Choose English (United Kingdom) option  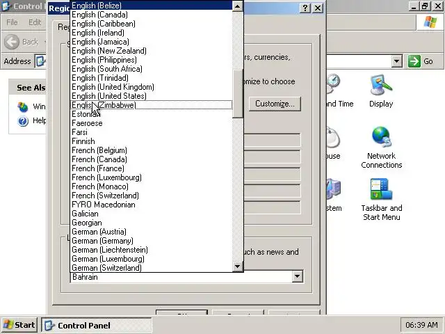coord(151,87)
